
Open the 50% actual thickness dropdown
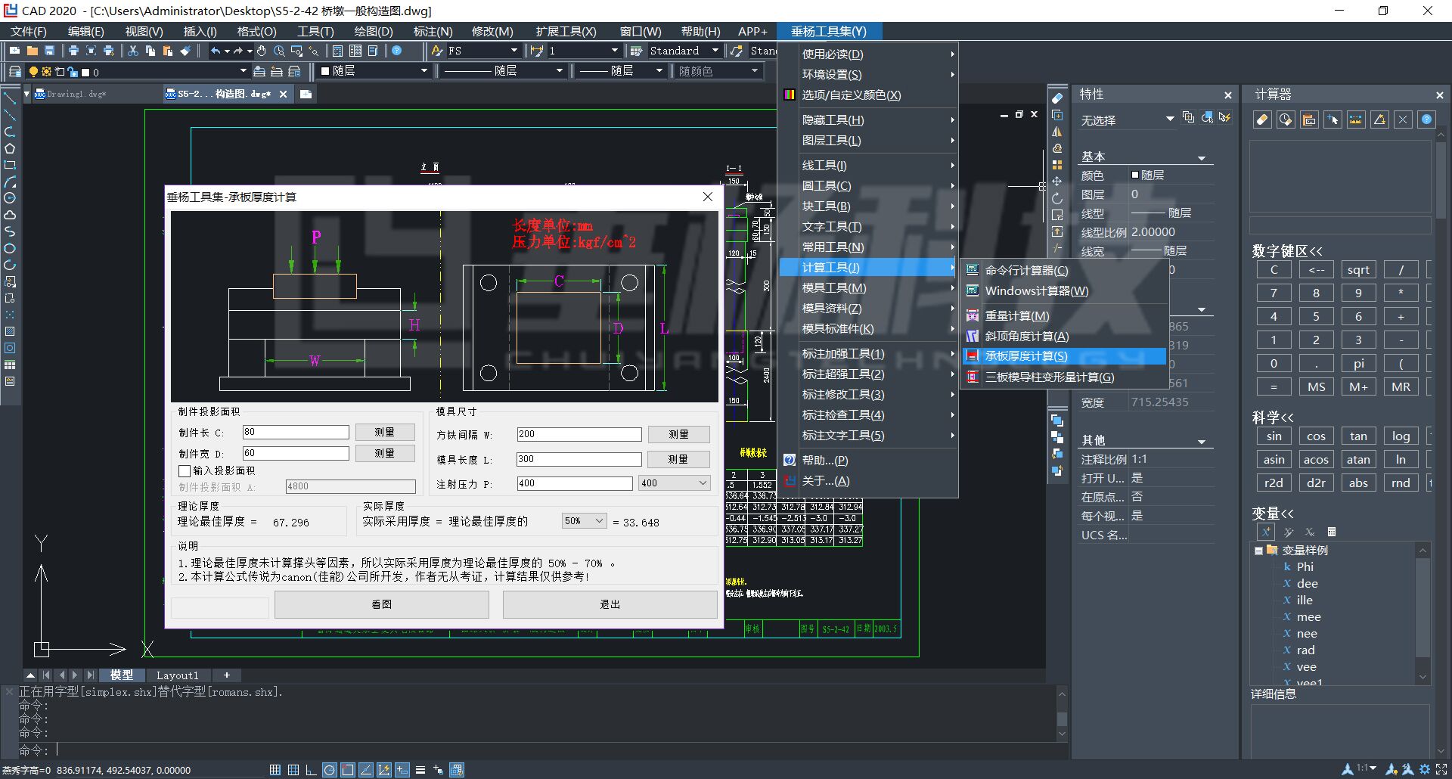[x=584, y=521]
